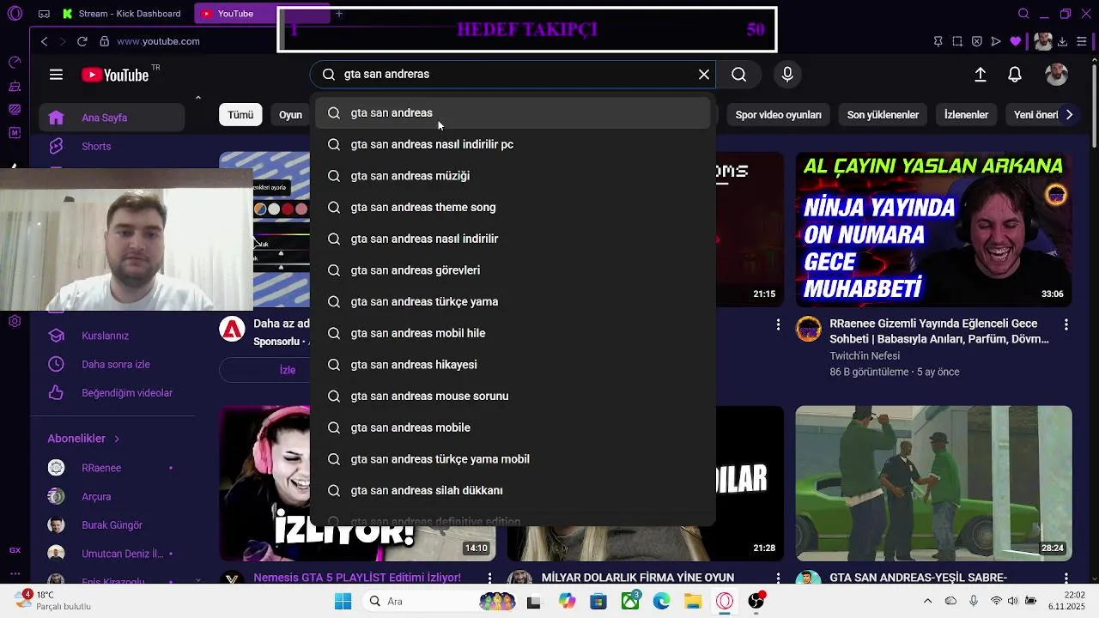Open the snapshot capture tool

click(957, 41)
